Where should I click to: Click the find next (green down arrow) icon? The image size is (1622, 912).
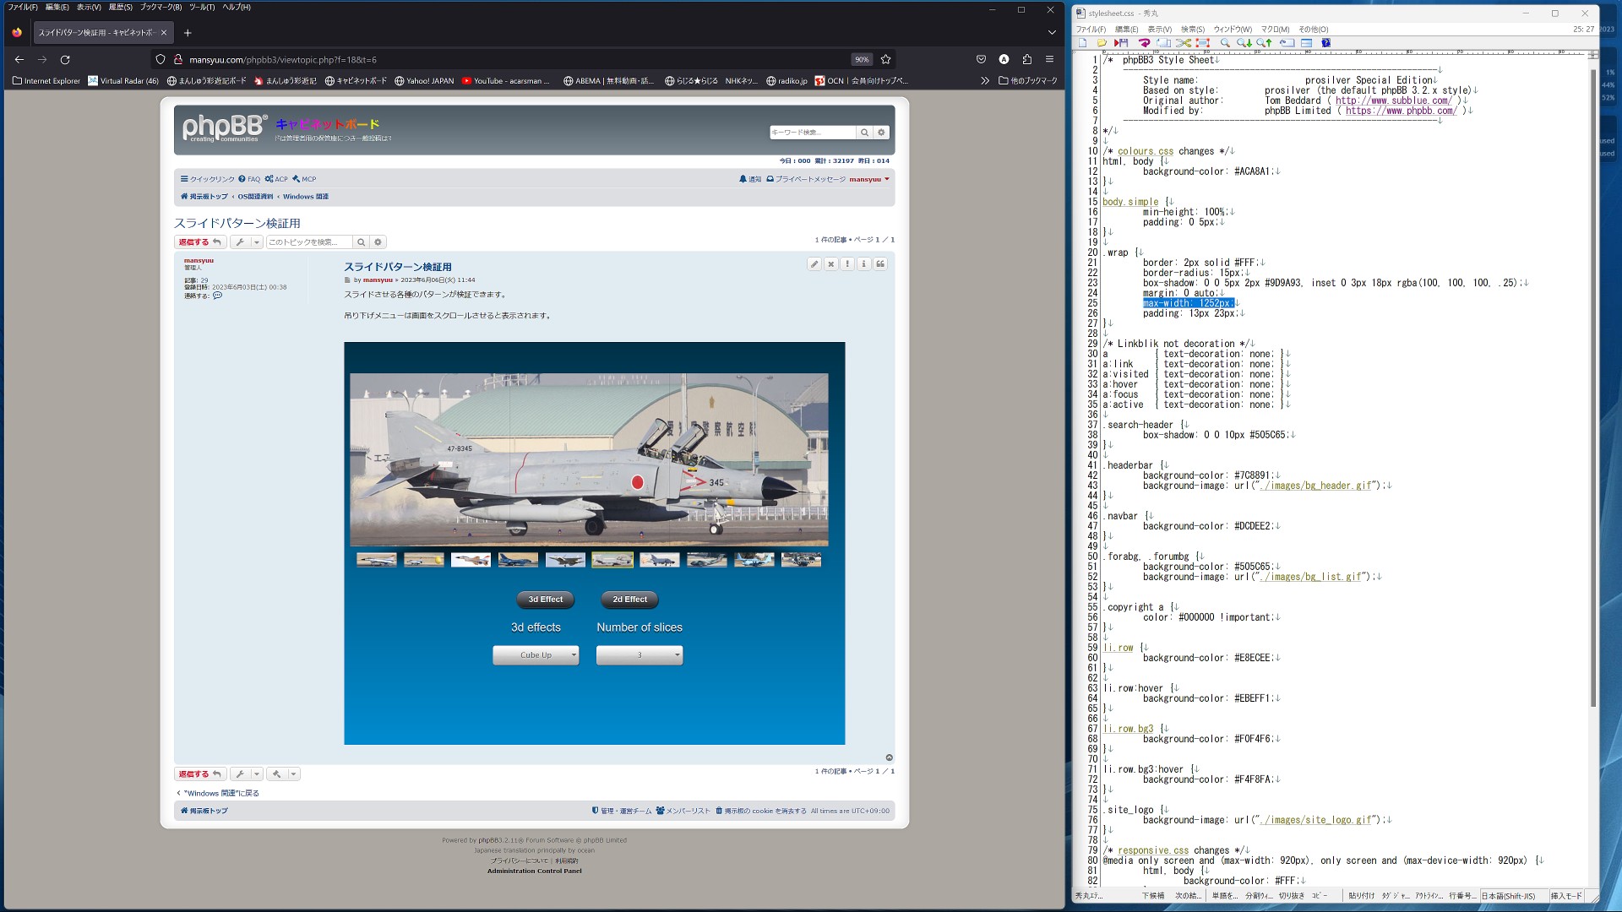[x=1244, y=43]
